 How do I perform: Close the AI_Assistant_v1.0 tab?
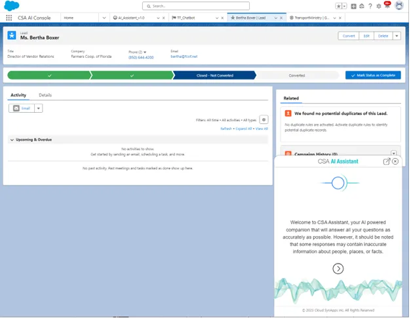(x=165, y=18)
